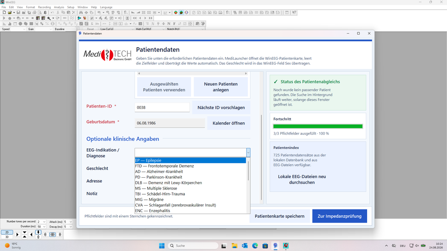
Task: Click the binoculars find icon
Action: [81, 13]
